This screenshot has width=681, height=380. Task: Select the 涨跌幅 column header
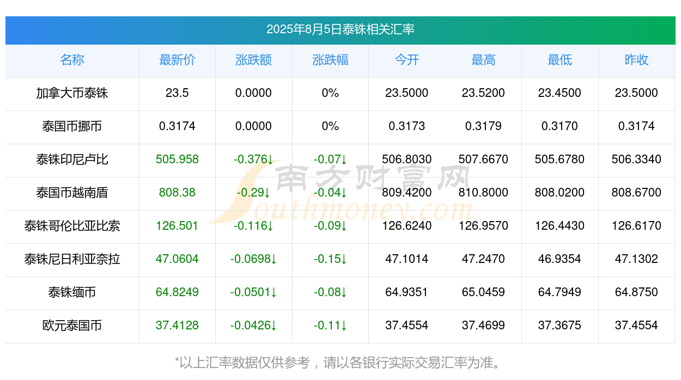[x=330, y=60]
